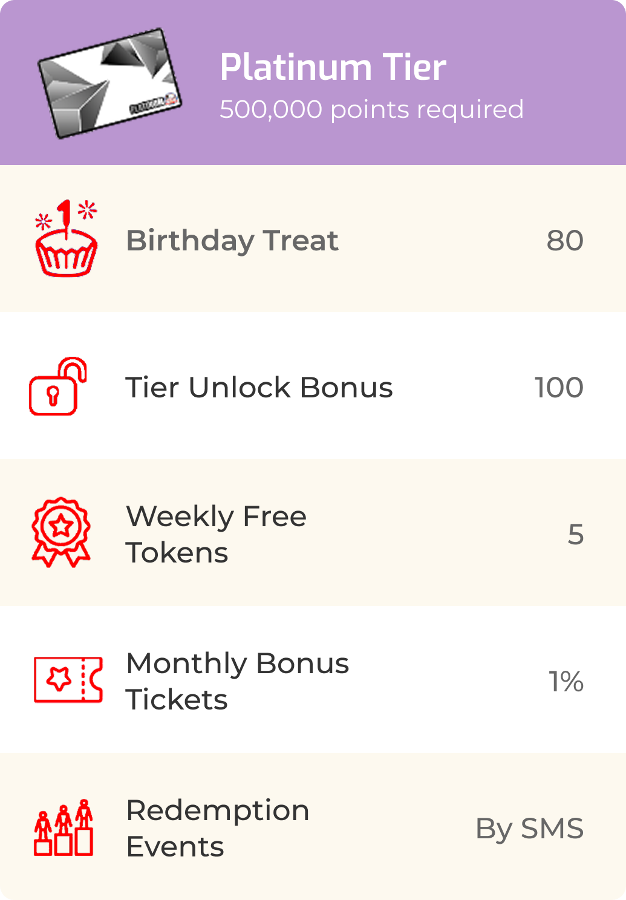The width and height of the screenshot is (626, 900).
Task: Select the Tier Unlock Bonus label
Action: (259, 387)
